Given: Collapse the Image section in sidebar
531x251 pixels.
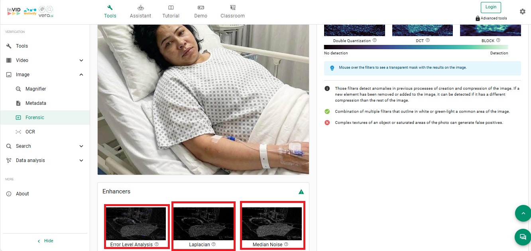Looking at the screenshot, I should [x=81, y=75].
